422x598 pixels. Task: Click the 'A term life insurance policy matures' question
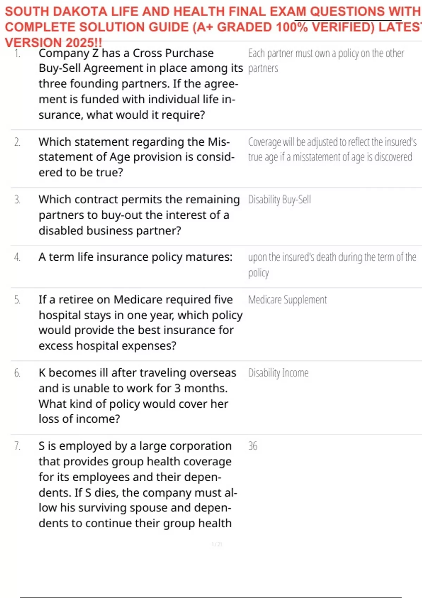pyautogui.click(x=135, y=257)
